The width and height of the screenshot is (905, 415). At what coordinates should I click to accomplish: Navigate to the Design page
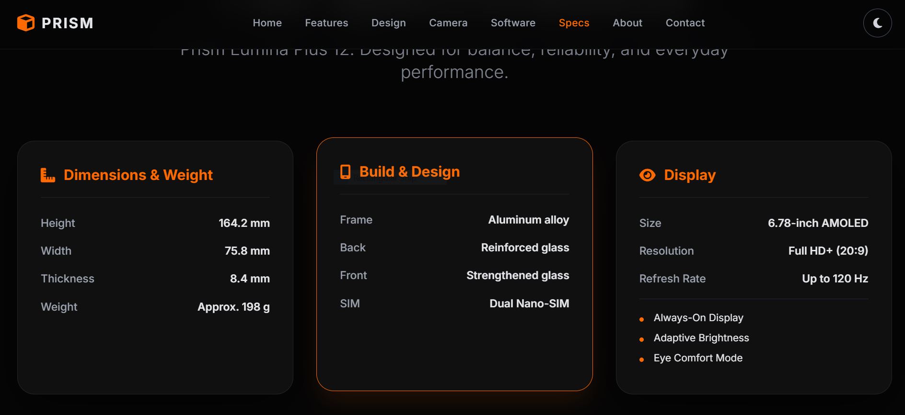point(388,23)
